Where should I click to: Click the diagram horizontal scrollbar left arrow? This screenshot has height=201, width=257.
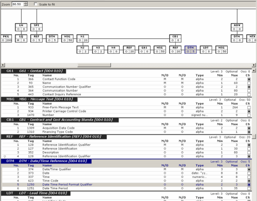pyautogui.click(x=3, y=65)
